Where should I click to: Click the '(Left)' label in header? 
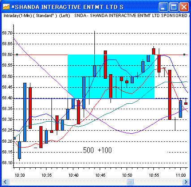pos(64,16)
